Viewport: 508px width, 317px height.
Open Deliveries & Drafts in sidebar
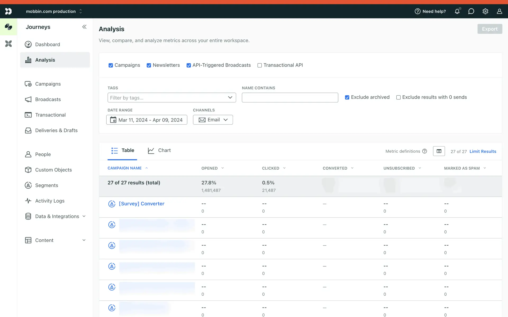56,130
